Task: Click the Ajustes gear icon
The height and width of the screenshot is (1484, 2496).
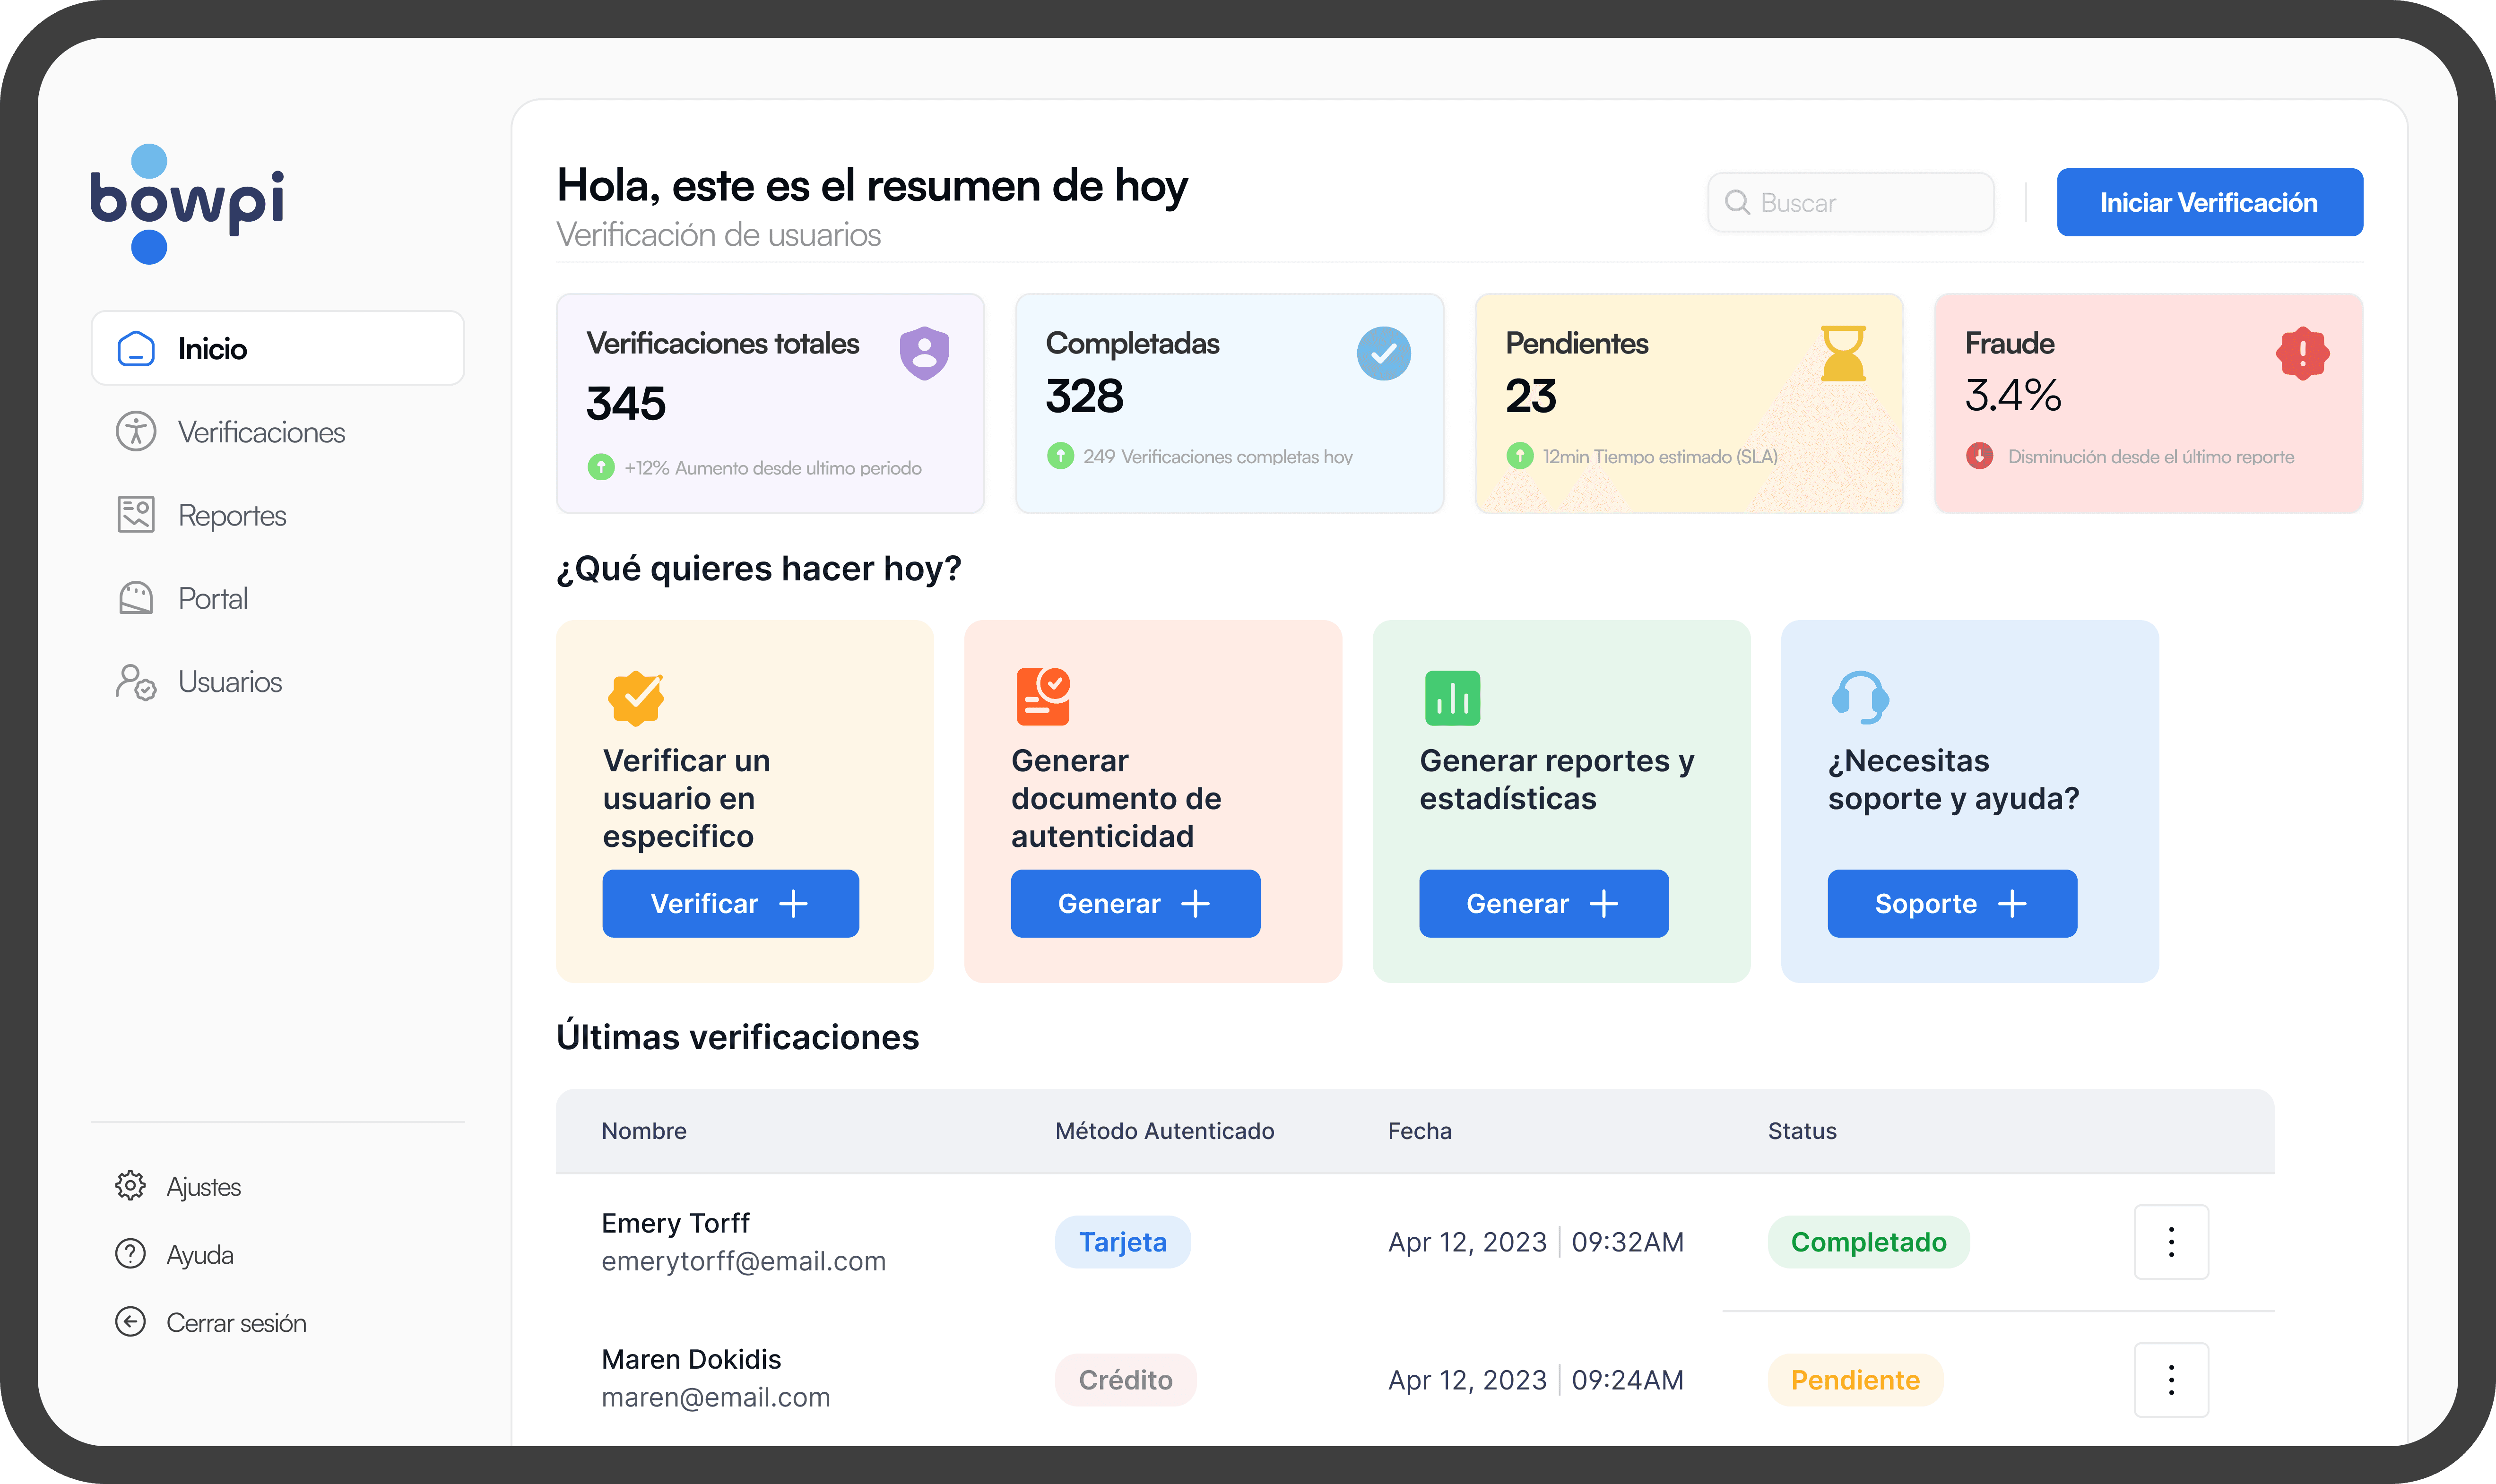Action: point(130,1186)
